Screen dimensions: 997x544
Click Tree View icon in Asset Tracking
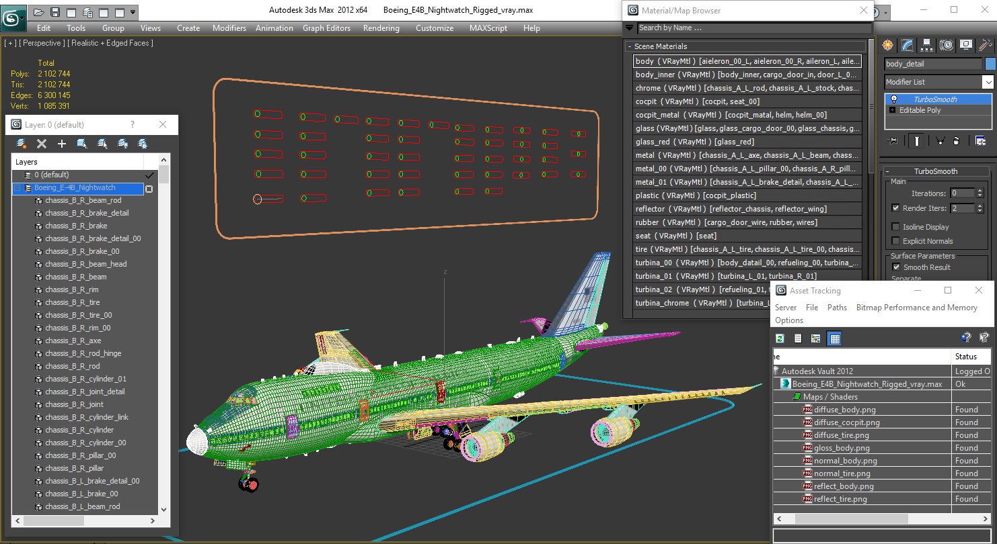coord(816,338)
